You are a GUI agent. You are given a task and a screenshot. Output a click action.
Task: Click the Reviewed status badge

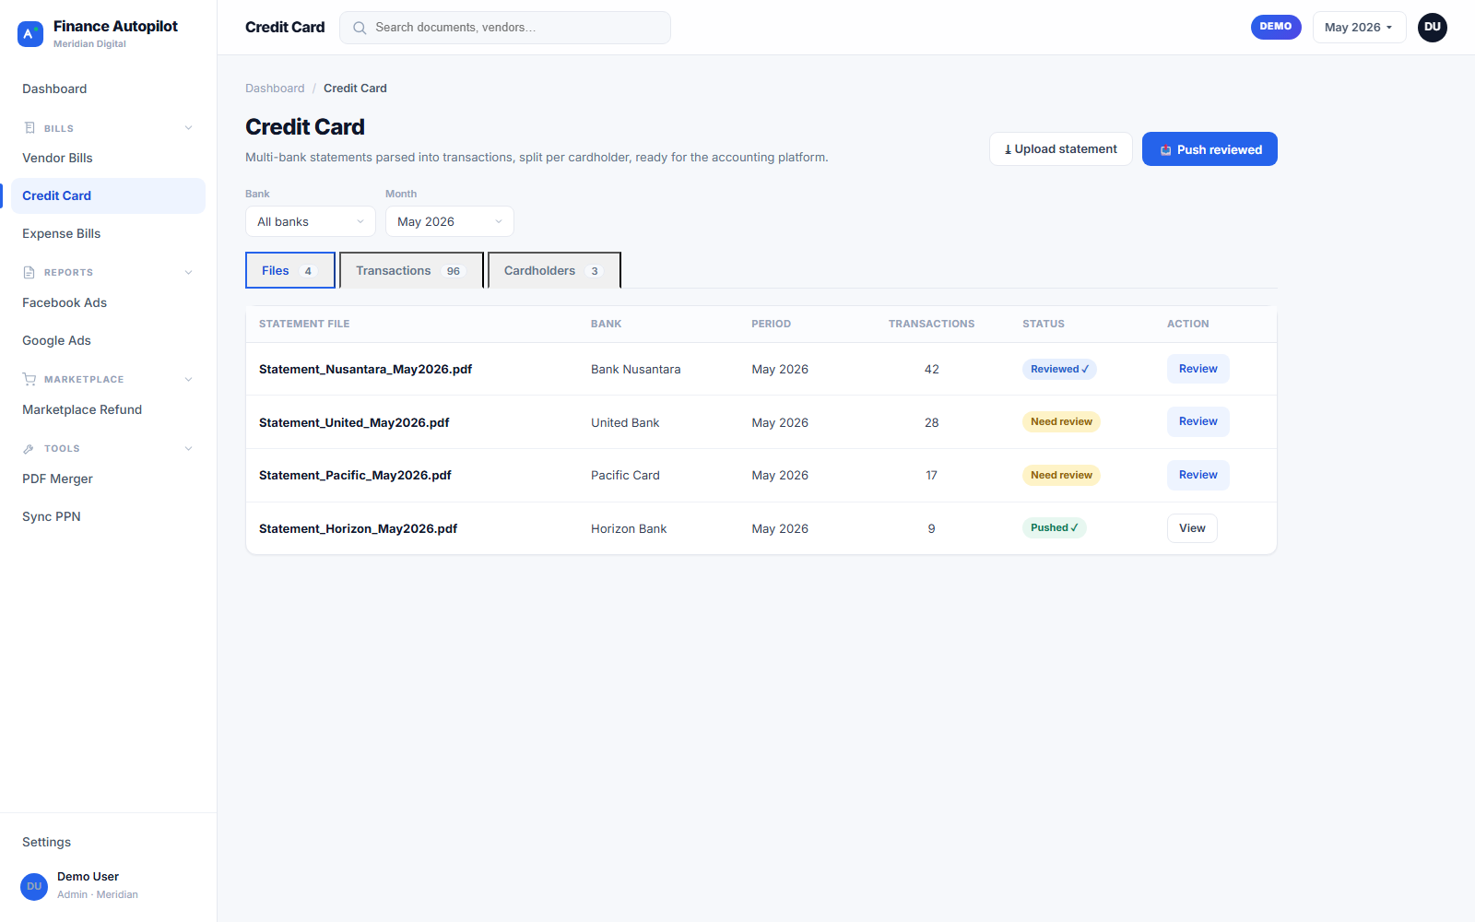click(1059, 369)
